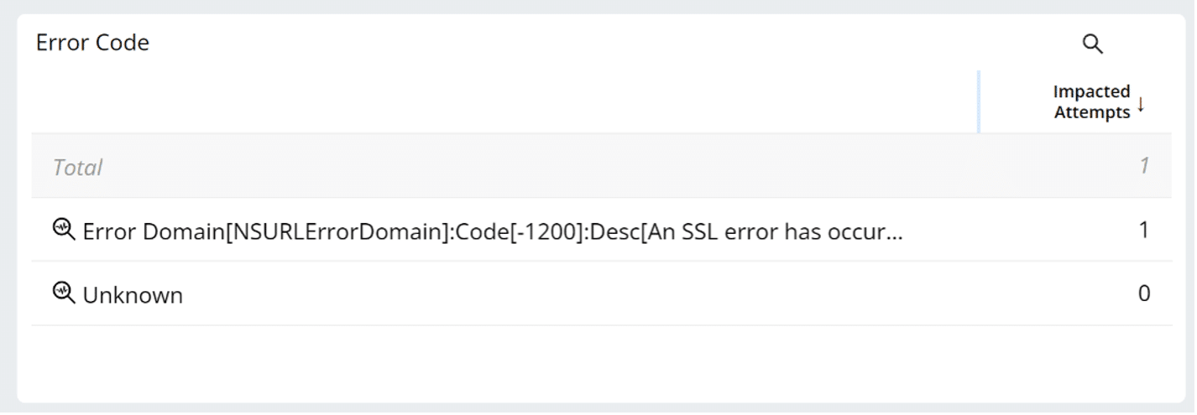Click the Total summary row label
The width and height of the screenshot is (1197, 415).
coord(77,168)
